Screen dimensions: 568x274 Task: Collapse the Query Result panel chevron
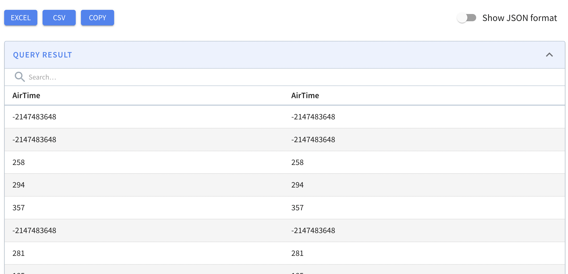click(x=549, y=55)
